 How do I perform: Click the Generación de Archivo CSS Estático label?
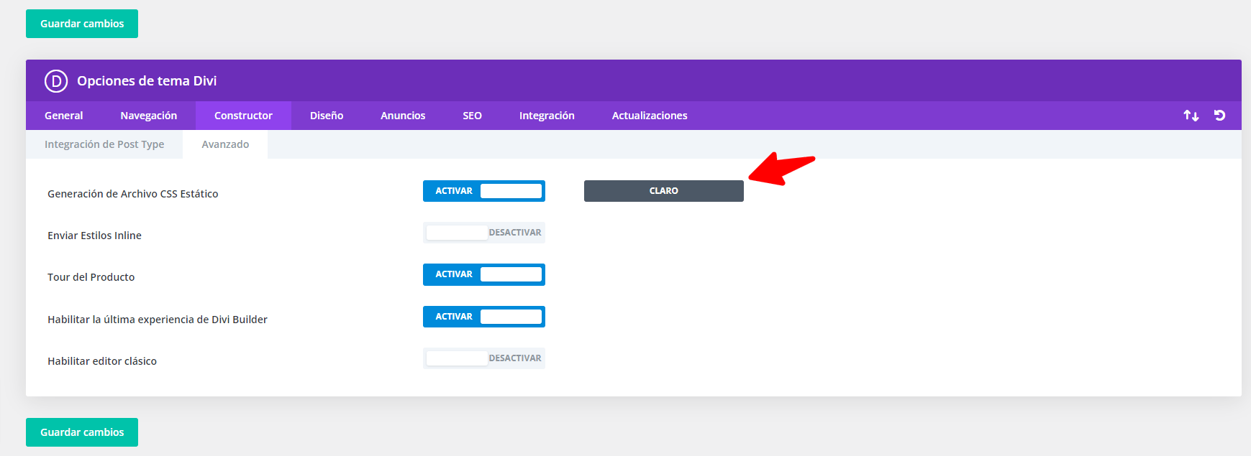click(133, 194)
